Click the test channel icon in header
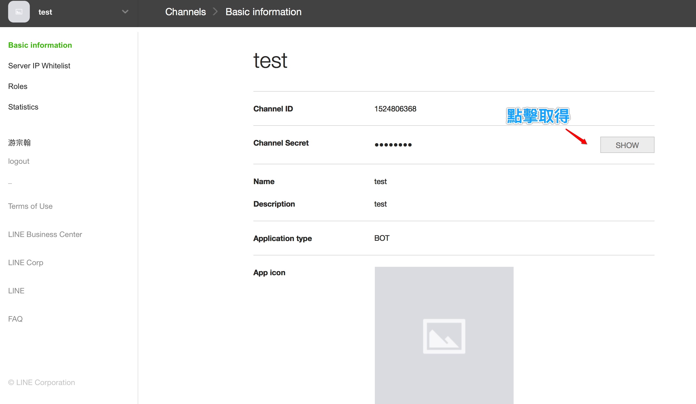 click(x=19, y=12)
